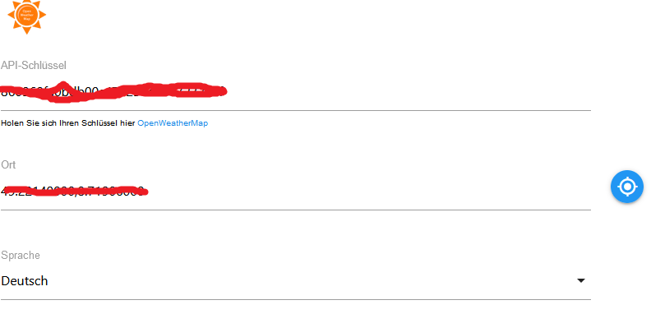Screen dimensions: 651x314
Task: Place cursor in the redacted coordinates text
Action: [x=74, y=191]
